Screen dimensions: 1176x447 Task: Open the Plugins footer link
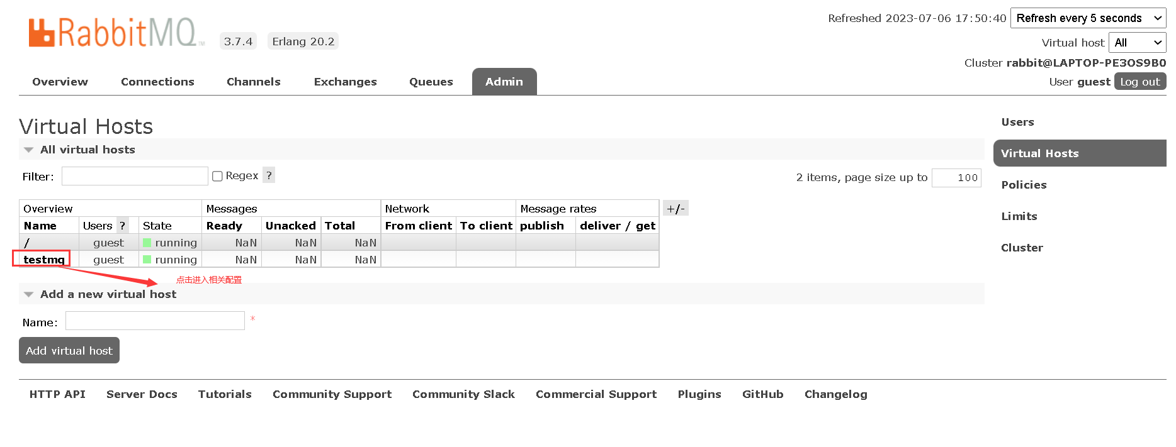(699, 394)
